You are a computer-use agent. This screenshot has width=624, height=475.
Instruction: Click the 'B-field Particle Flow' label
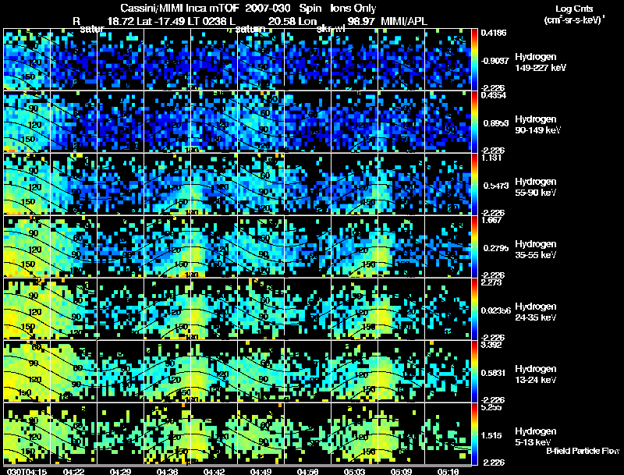[x=583, y=451]
